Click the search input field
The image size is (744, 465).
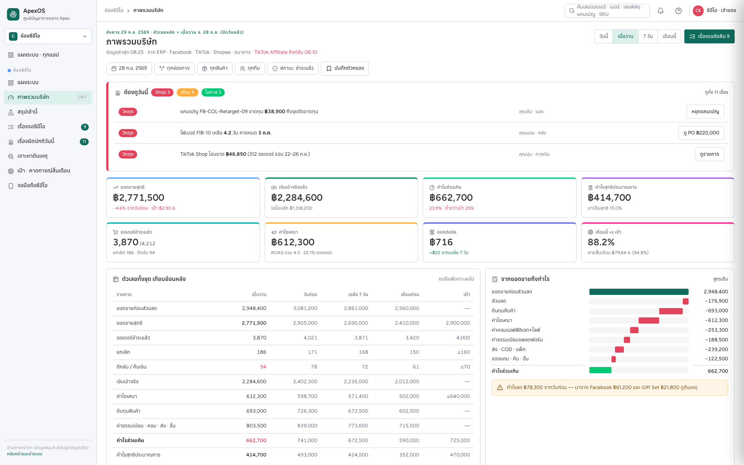pyautogui.click(x=607, y=11)
